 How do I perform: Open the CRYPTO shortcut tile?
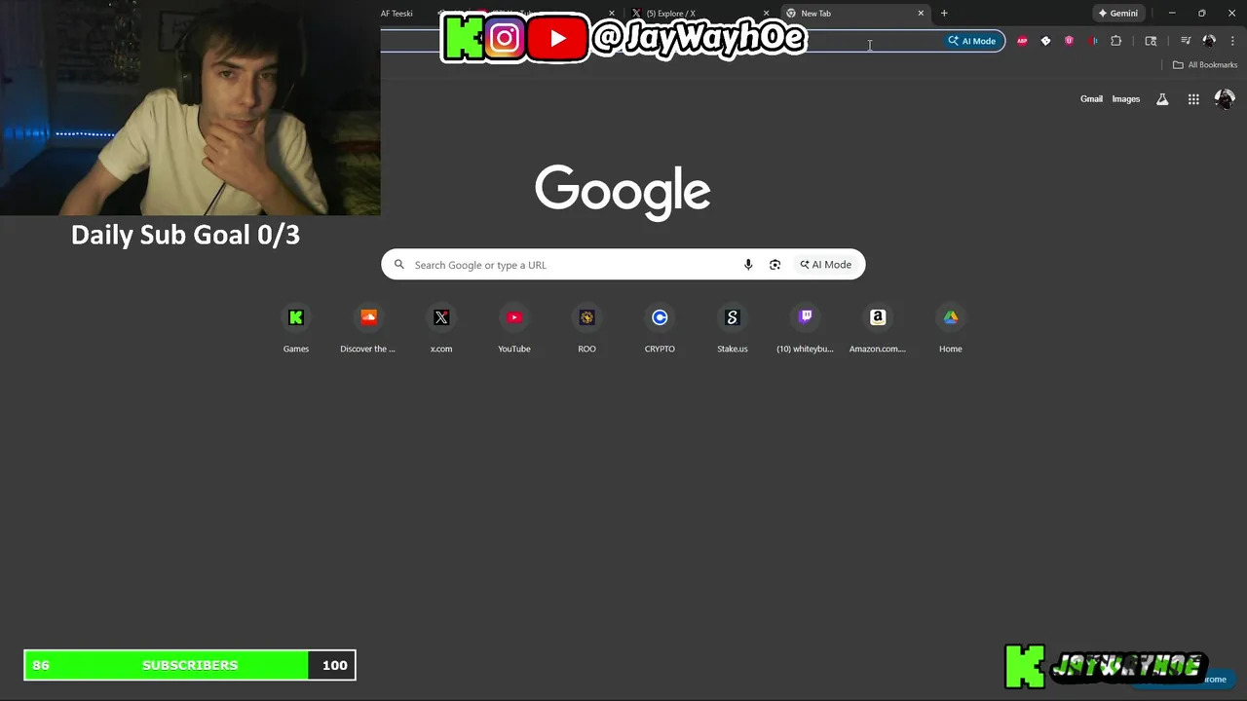[660, 329]
